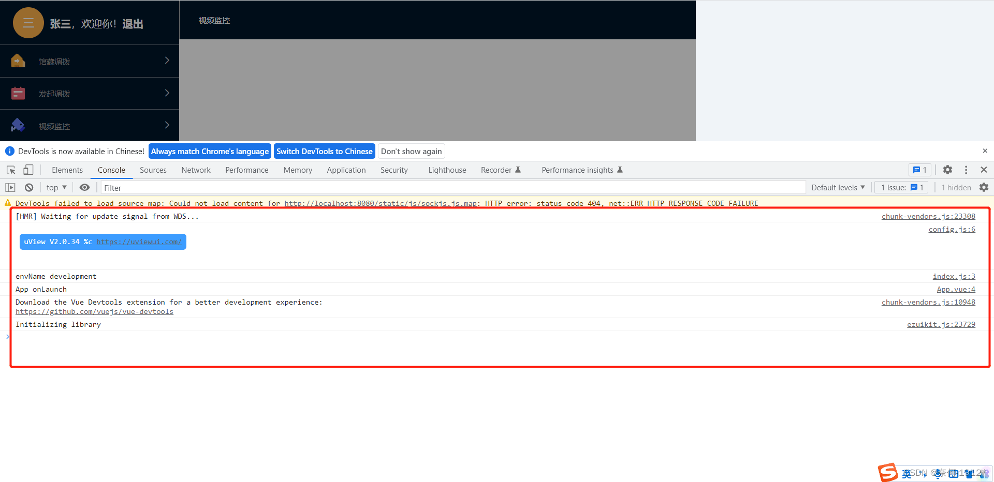994x482 pixels.
Task: Clear the console with the ban icon
Action: (x=29, y=187)
